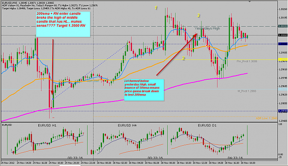The height and width of the screenshot is (166, 288).
Task: Open the EURUSD H4 mini chart
Action: coord(127,140)
